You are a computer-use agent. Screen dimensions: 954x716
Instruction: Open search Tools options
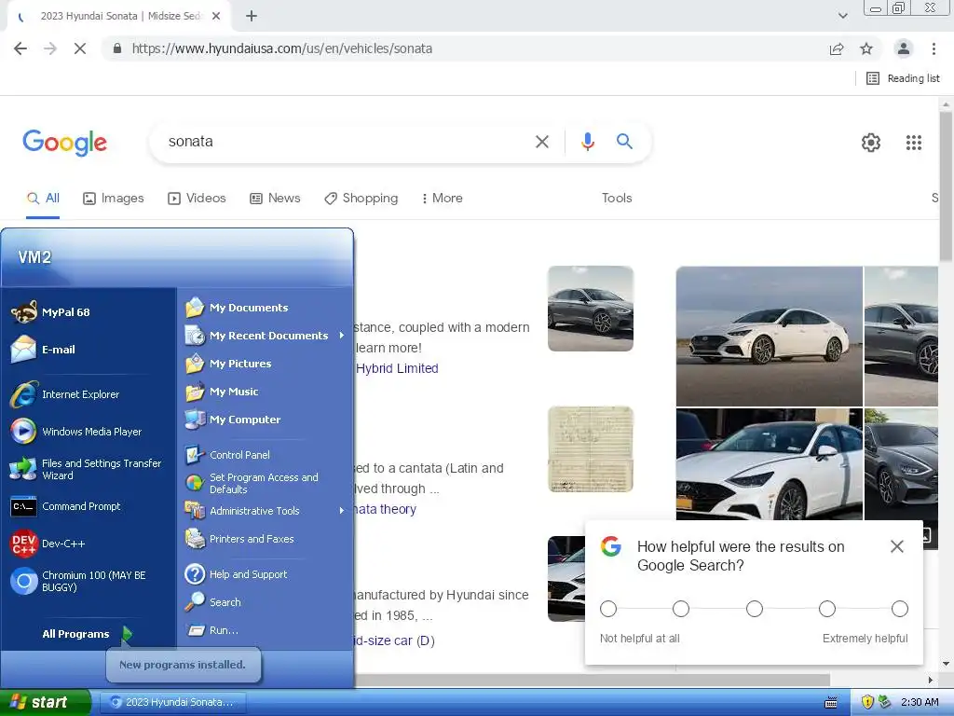pyautogui.click(x=617, y=199)
